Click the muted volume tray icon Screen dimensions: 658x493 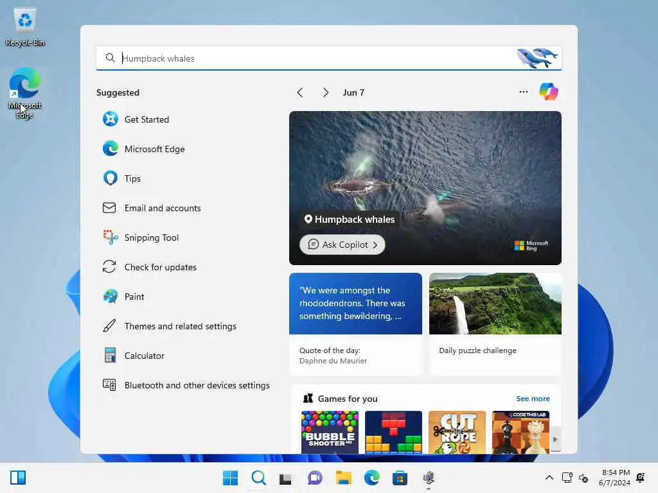583,478
